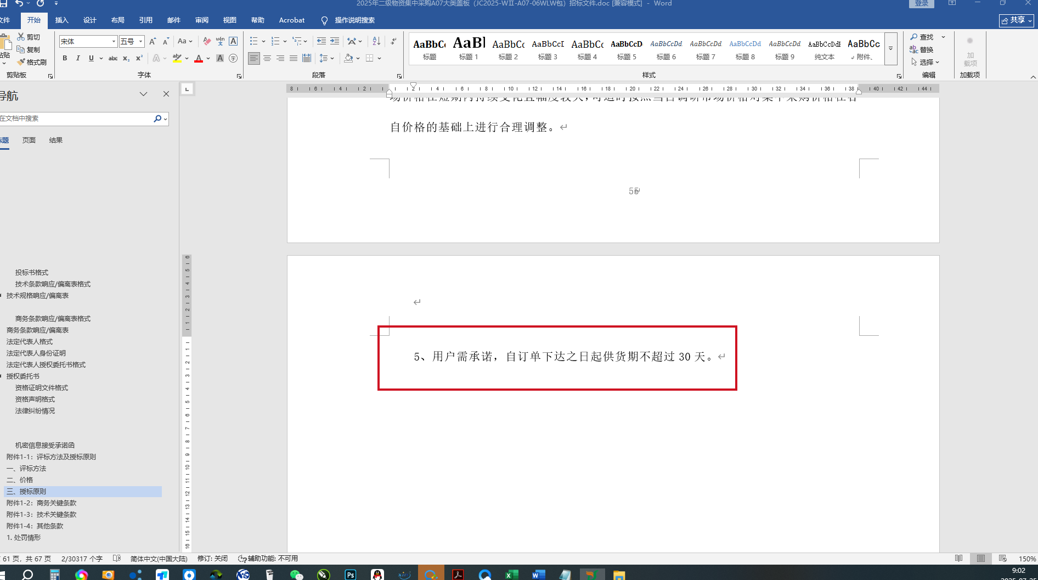Toggle the 修订: 关闭 track changes status
This screenshot has width=1038, height=580.
click(212, 559)
